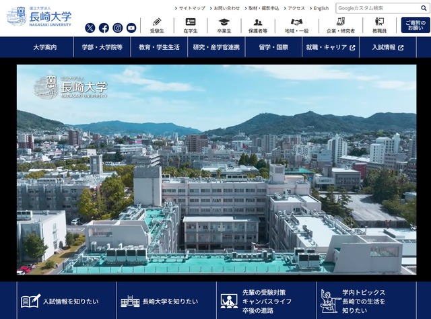The width and height of the screenshot is (431, 319).
Task: Click the 地域・一般 handshake icon
Action: 296,22
